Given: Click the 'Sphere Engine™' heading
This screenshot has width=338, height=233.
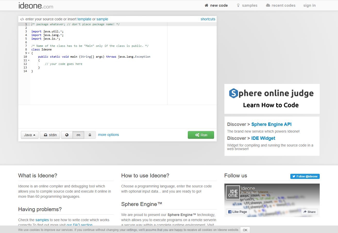Looking at the screenshot, I should pyautogui.click(x=142, y=204).
